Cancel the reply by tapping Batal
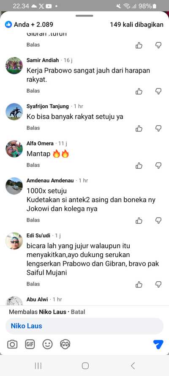The height and width of the screenshot is (376, 169). (78, 312)
